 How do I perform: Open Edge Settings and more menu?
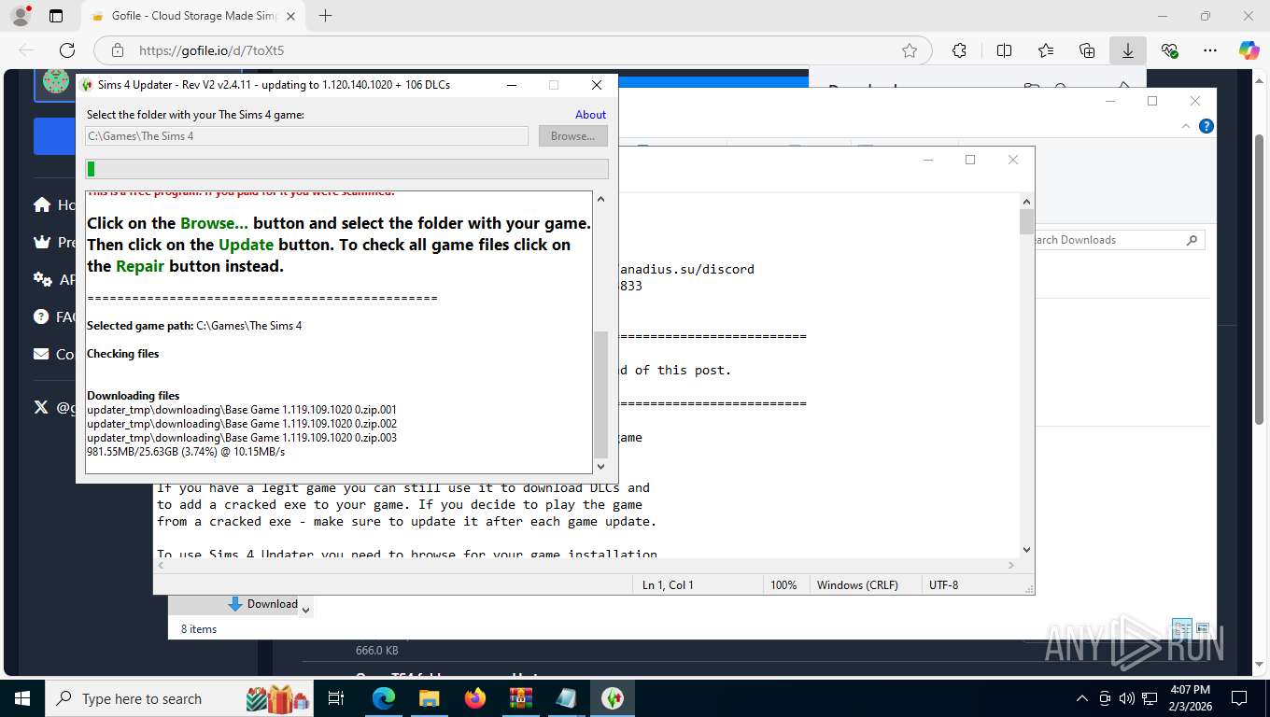click(1210, 50)
